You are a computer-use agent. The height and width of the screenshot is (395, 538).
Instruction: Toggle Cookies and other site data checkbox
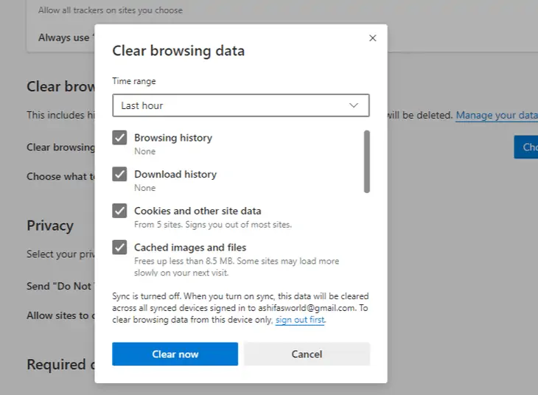click(x=119, y=211)
